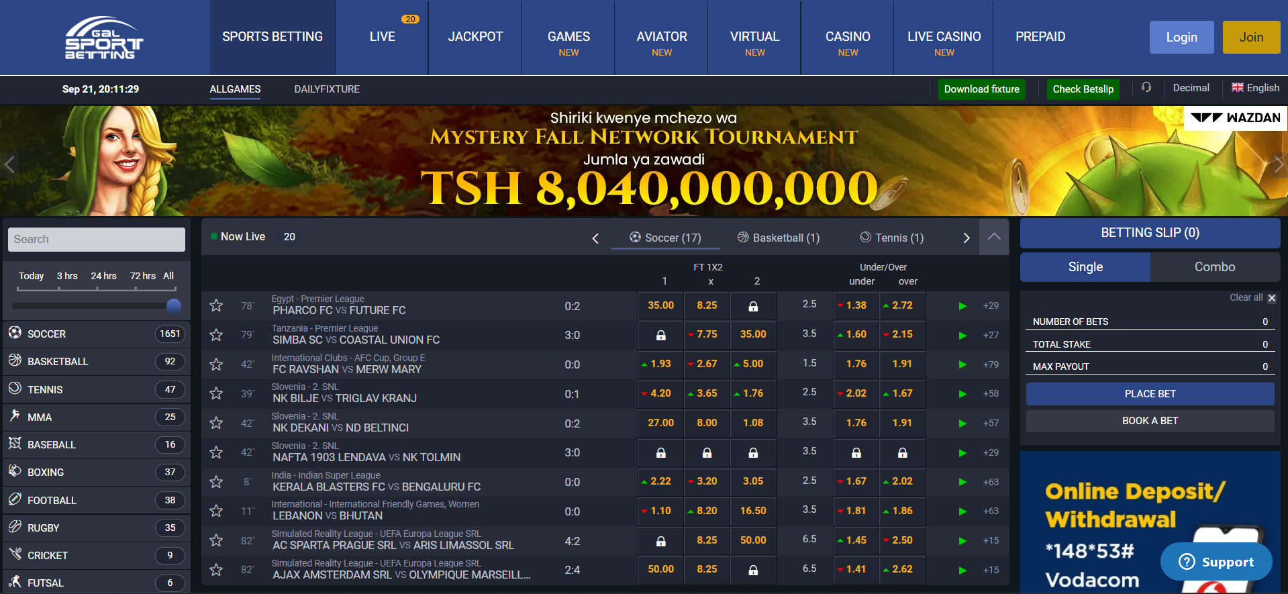Image resolution: width=1288 pixels, height=594 pixels.
Task: Open live stream icon for KERALA BLASTERS row
Action: point(962,482)
